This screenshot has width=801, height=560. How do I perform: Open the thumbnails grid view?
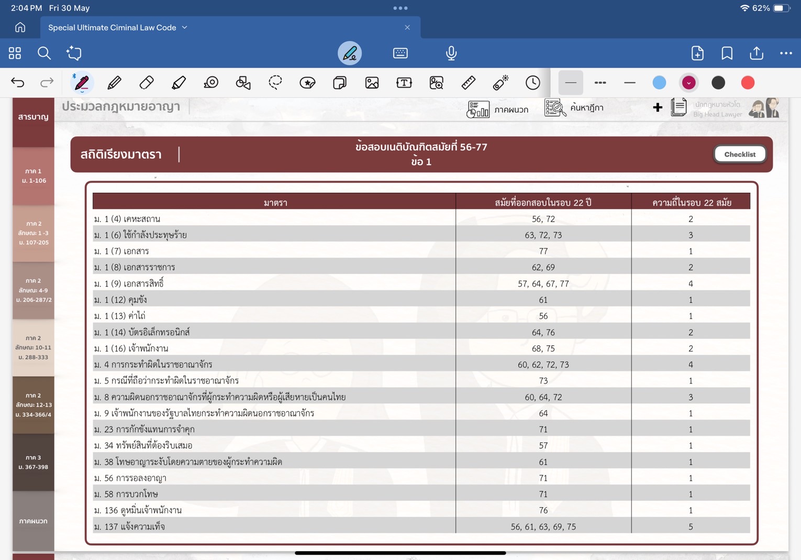[x=15, y=53]
